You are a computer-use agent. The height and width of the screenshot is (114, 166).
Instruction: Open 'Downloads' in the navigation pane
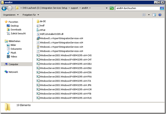[x=16, y=30]
